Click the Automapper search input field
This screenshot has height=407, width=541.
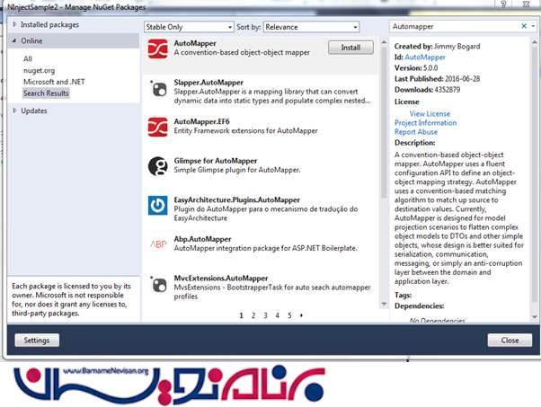point(455,26)
